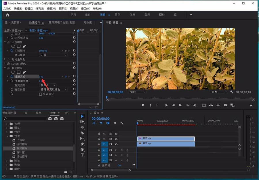
Task: Open the 序列(S) menu
Action: (40, 9)
